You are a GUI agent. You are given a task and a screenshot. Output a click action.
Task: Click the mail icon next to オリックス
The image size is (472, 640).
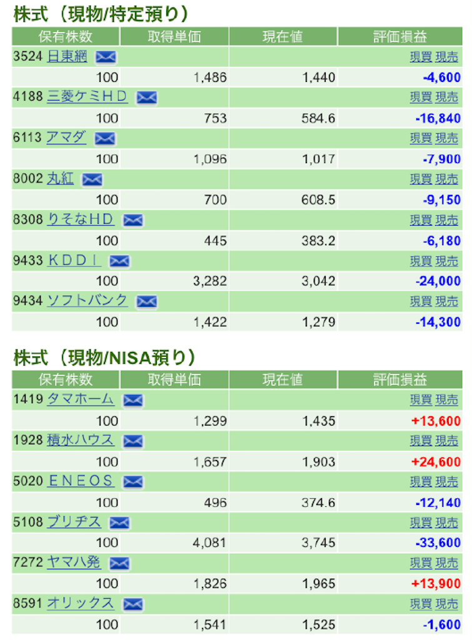click(x=133, y=605)
